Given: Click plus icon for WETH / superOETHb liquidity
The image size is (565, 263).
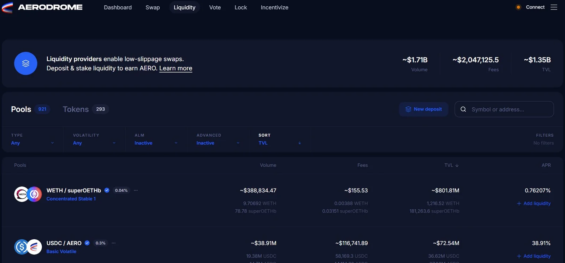Looking at the screenshot, I should pyautogui.click(x=519, y=203).
